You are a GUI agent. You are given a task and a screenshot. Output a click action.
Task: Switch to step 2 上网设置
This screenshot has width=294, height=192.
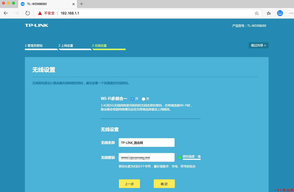point(66,45)
